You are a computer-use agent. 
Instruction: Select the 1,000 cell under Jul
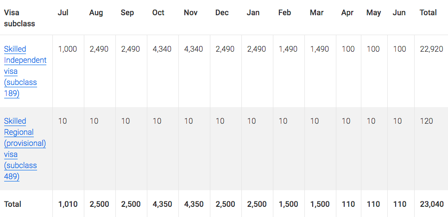(68, 49)
